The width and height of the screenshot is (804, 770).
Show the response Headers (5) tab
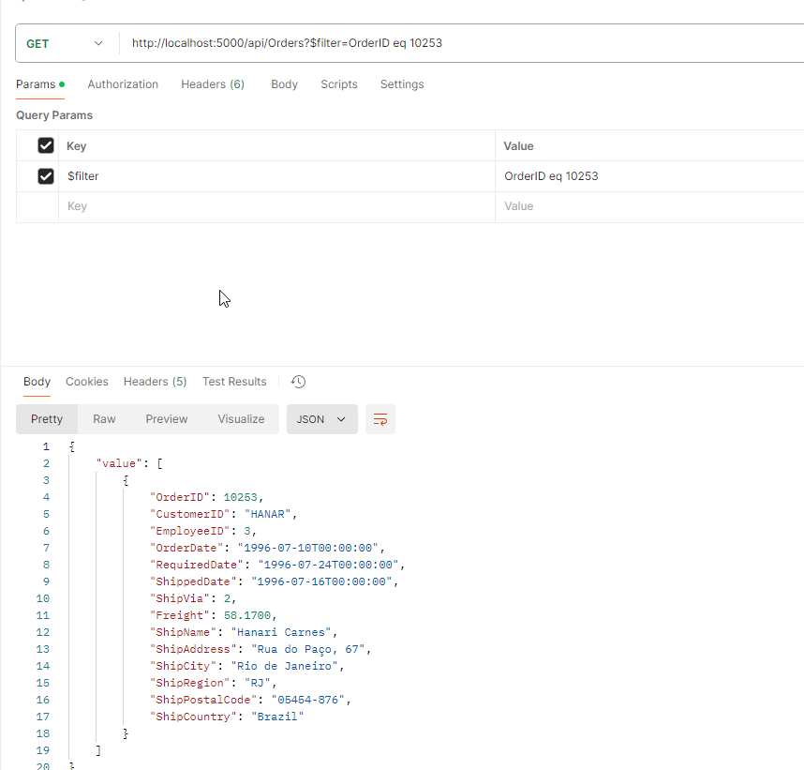[156, 382]
